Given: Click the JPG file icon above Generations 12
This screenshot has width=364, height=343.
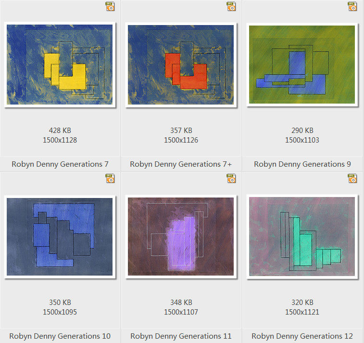Looking at the screenshot, I should 352,178.
